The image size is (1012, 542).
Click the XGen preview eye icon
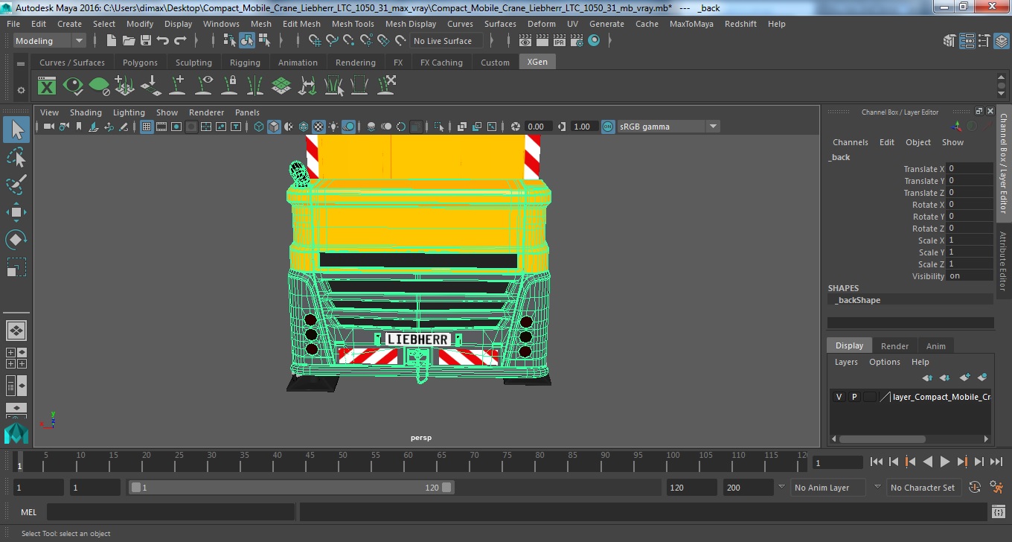(73, 86)
